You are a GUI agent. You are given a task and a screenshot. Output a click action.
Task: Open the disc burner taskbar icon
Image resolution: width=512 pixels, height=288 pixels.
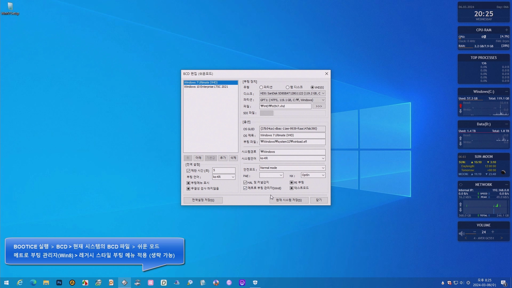click(216, 283)
